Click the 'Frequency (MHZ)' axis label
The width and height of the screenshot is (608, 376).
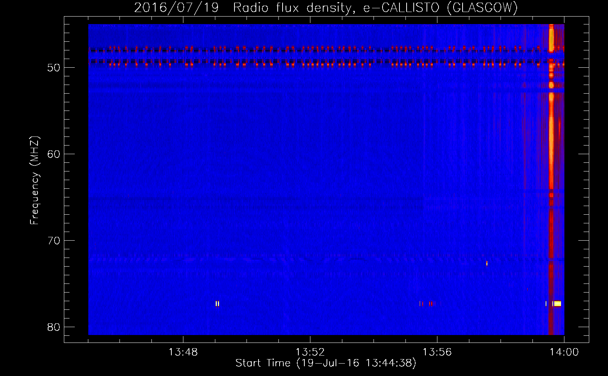click(35, 180)
